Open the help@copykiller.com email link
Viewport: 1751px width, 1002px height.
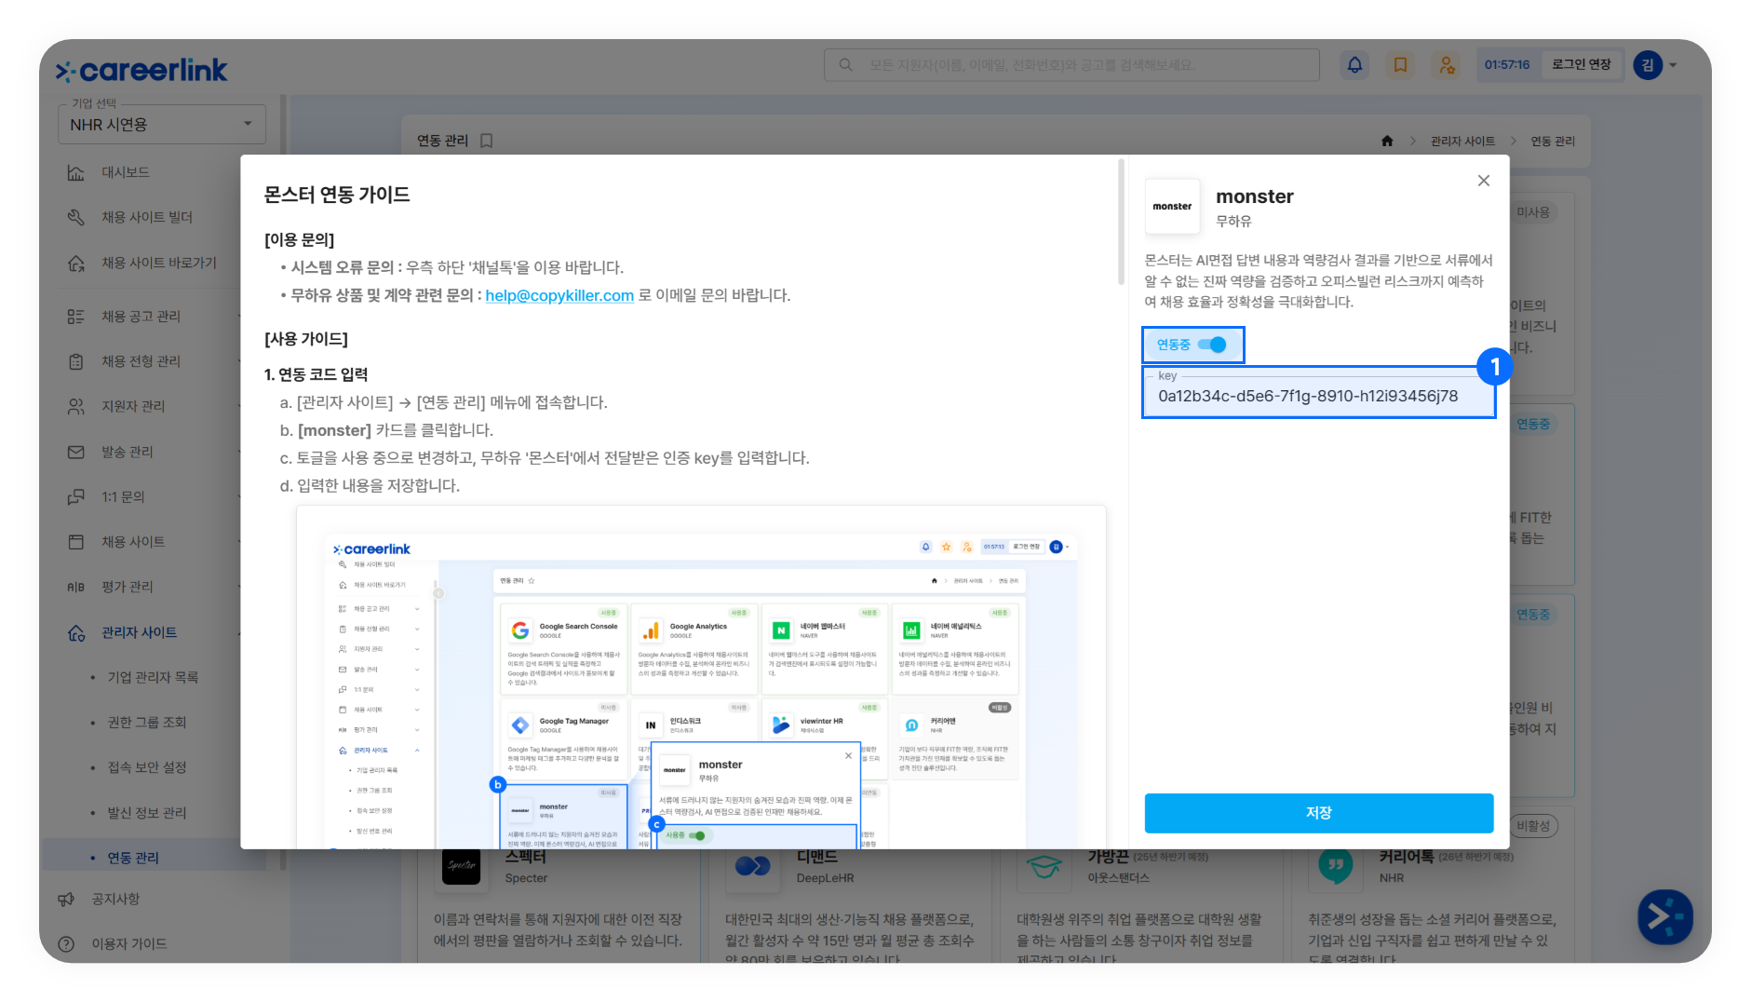[559, 295]
